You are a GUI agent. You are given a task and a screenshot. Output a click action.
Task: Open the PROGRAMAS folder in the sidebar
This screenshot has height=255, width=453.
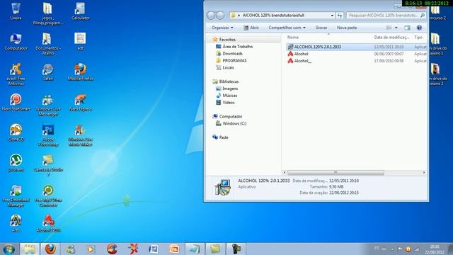click(x=231, y=60)
